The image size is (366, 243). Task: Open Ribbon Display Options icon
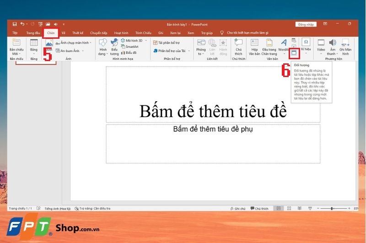click(325, 24)
